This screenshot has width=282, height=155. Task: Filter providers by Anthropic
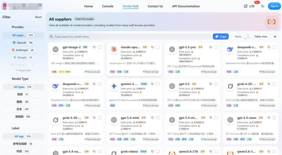(23, 50)
